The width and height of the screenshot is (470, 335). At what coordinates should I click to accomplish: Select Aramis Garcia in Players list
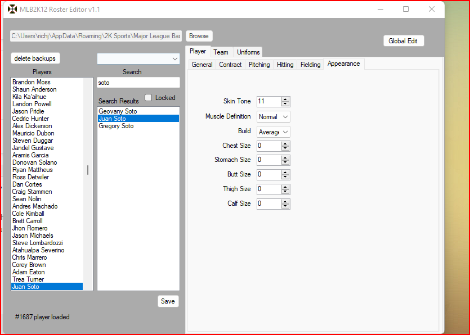(x=47, y=155)
